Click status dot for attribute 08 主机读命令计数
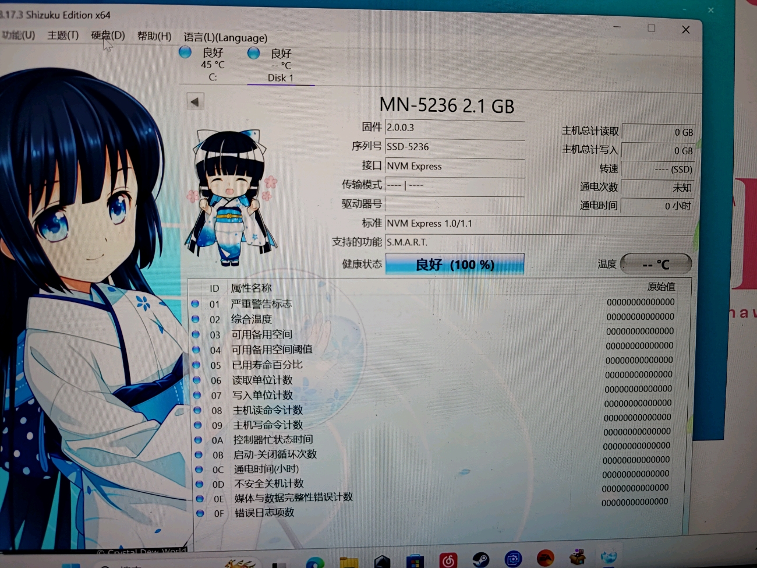Screen dimensions: 757x568 (197, 410)
